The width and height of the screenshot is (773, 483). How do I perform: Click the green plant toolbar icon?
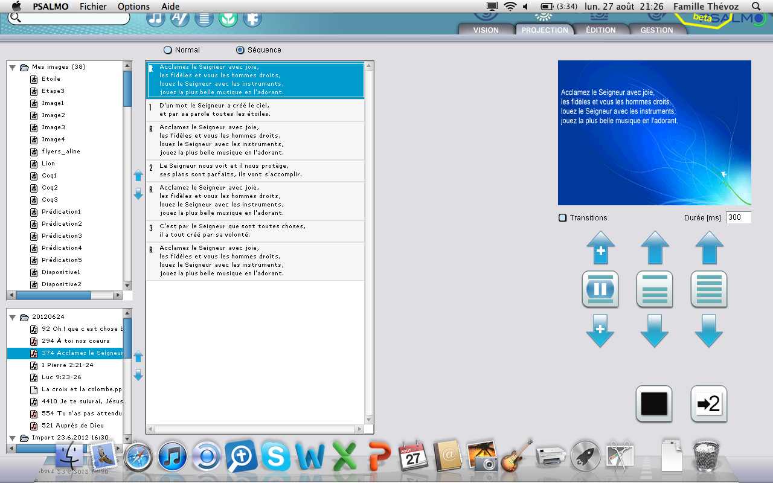point(228,18)
